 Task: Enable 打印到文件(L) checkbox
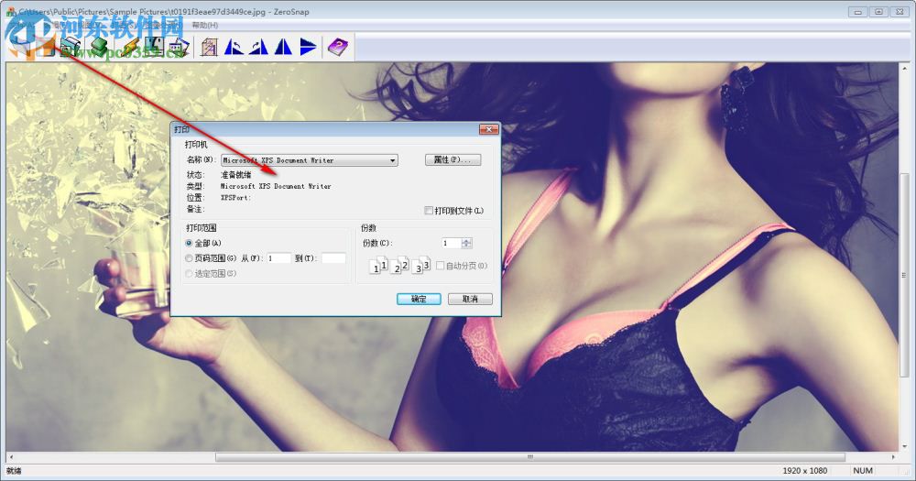click(x=429, y=211)
